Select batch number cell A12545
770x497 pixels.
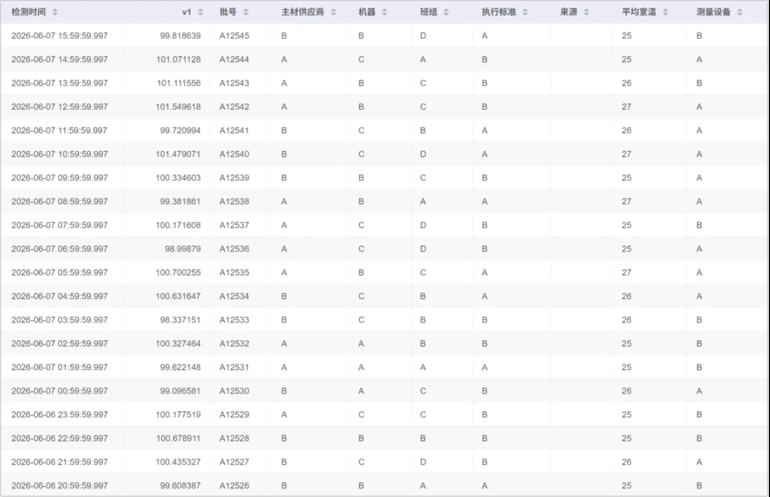[234, 36]
